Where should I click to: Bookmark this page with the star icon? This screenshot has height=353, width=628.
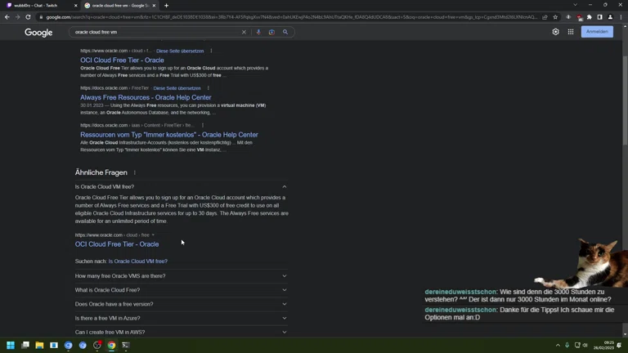coord(555,17)
